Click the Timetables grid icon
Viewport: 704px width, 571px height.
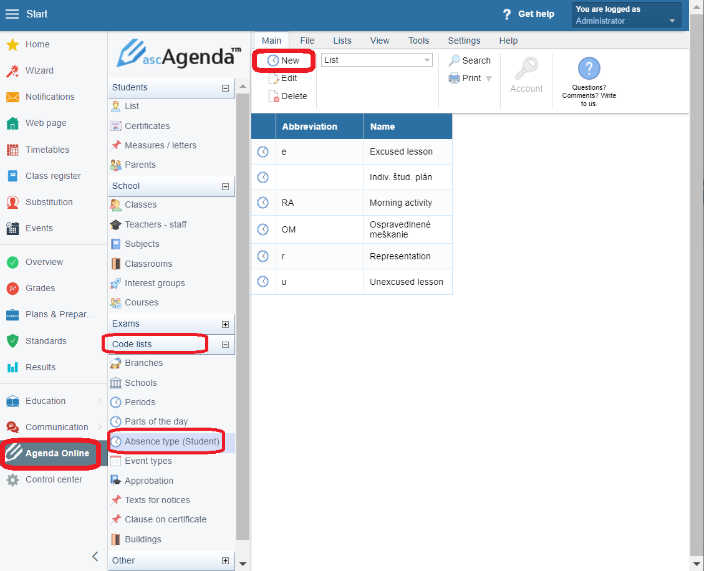[12, 150]
